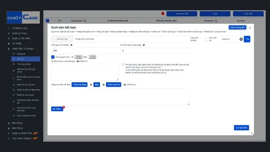
Task: Focus the Nhập tên account search field
Action: (230, 39)
